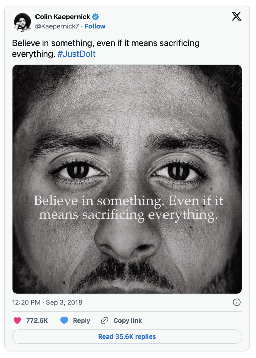The image size is (256, 358).
Task: Open the 12:20 PM Sep 3, 2018 timestamp
Action: click(47, 302)
